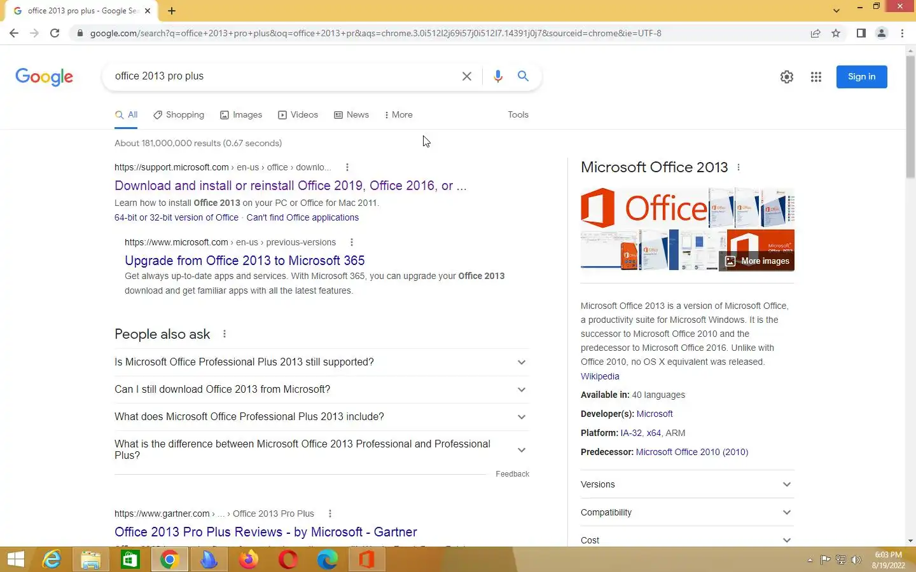Open 'Upgrade from Office 2013 to Microsoft 365'
This screenshot has width=916, height=572.
pos(245,261)
